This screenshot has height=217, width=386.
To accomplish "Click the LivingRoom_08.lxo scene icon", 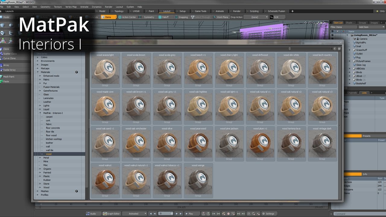I will tap(352, 35).
